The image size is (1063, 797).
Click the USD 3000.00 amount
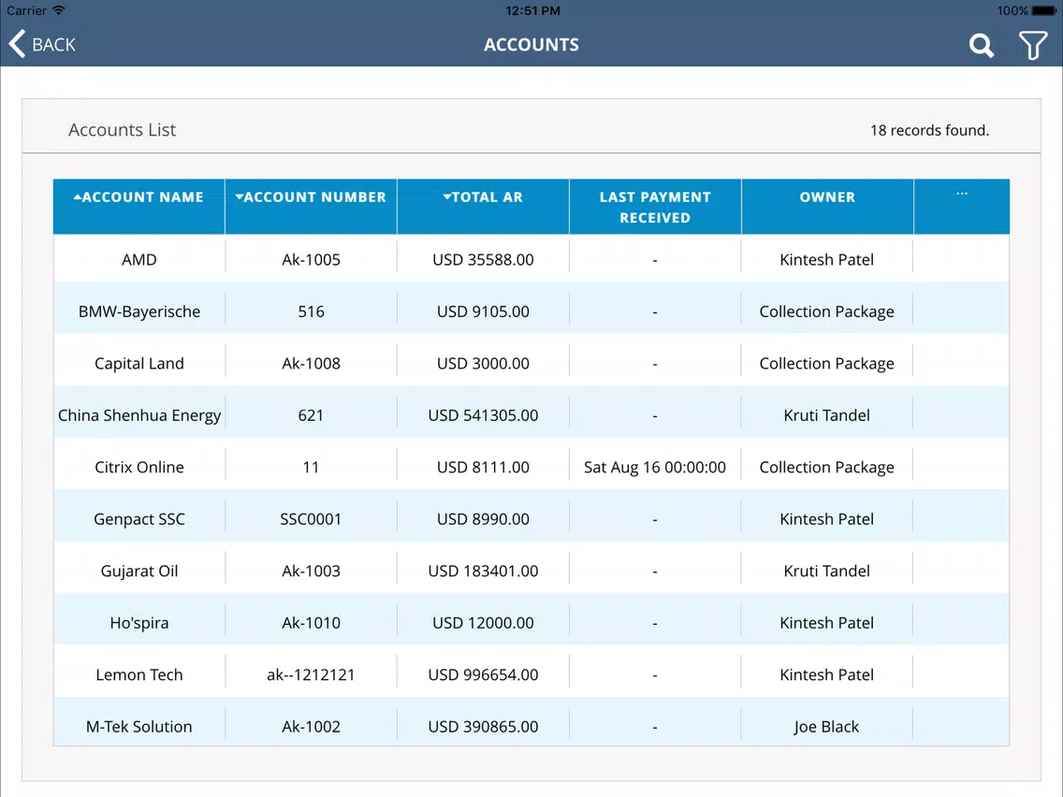[484, 364]
